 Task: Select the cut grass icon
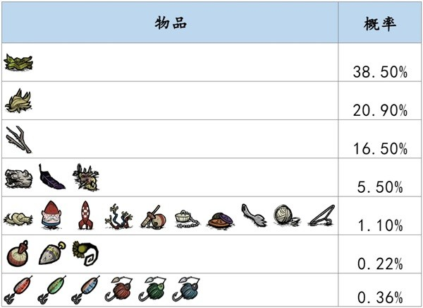pos(18,101)
